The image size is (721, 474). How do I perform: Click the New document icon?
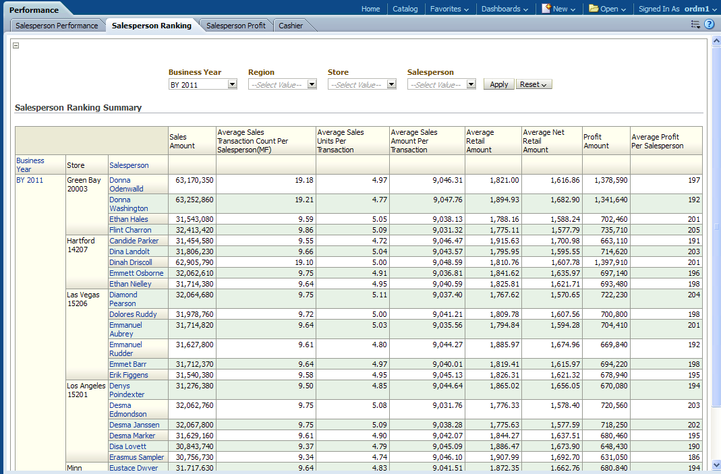click(546, 9)
